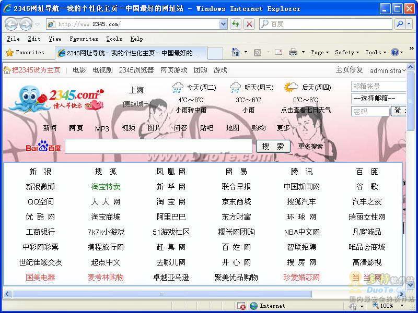Click the 邮箱帐号 input field
This screenshot has width=418, height=313.
378,86
